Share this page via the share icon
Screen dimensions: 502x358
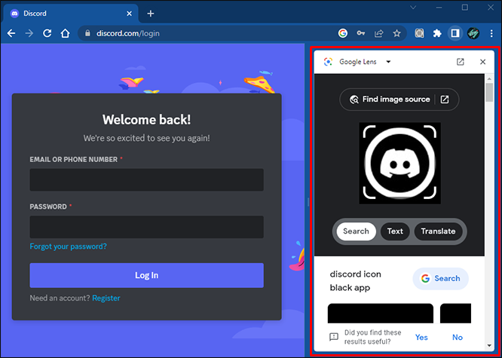tap(378, 33)
